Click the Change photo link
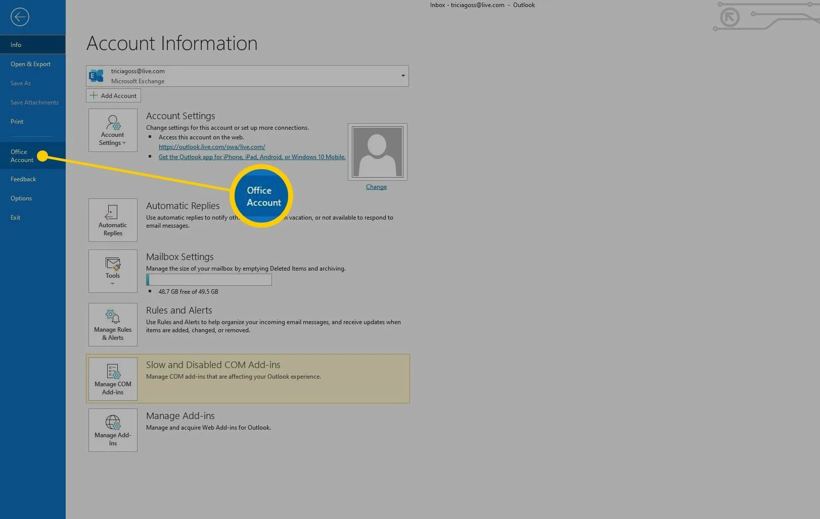 pyautogui.click(x=376, y=187)
